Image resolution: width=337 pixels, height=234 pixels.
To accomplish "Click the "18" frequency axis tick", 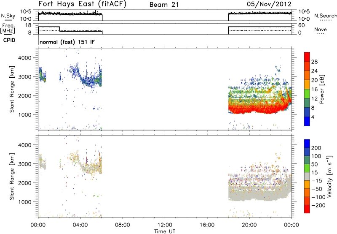I will click(x=28, y=25).
